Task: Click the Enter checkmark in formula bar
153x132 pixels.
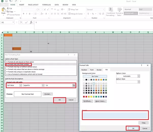Action: (x=26, y=22)
